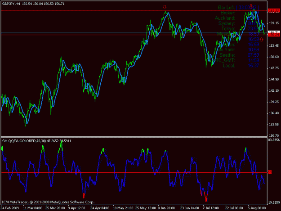Click the 24 Feb 2009 date label
Screen dimensions: 281x211
pos(10,208)
